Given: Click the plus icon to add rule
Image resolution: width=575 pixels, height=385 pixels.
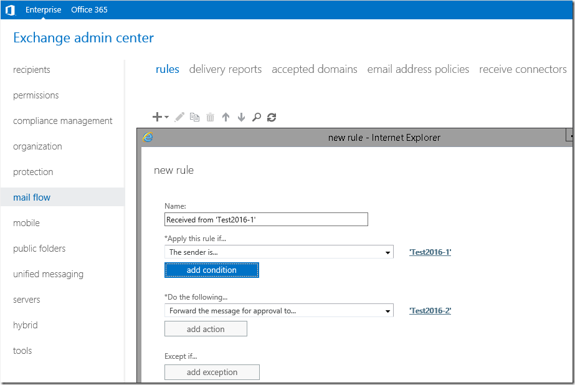Looking at the screenshot, I should click(157, 117).
